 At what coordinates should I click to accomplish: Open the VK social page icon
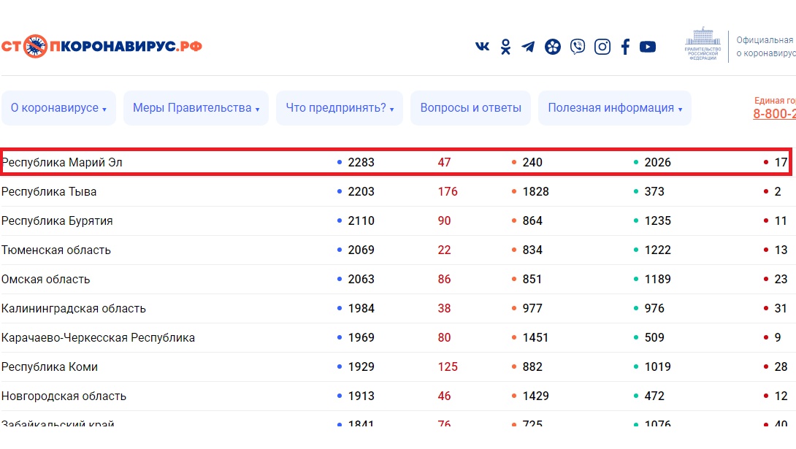(482, 47)
